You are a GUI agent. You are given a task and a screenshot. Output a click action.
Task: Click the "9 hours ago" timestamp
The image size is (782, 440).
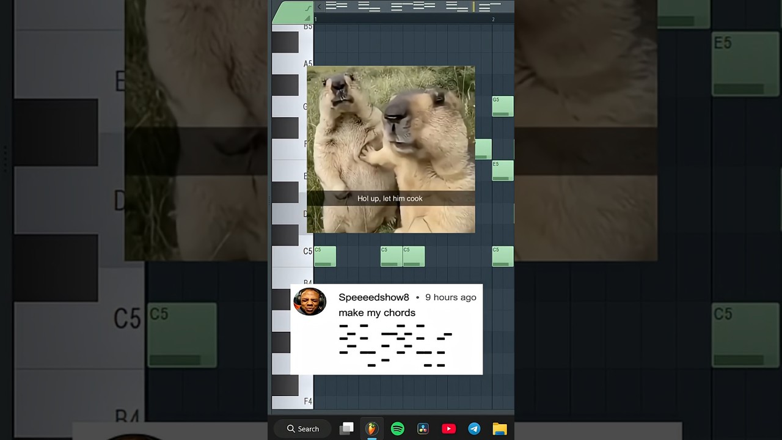pos(451,298)
